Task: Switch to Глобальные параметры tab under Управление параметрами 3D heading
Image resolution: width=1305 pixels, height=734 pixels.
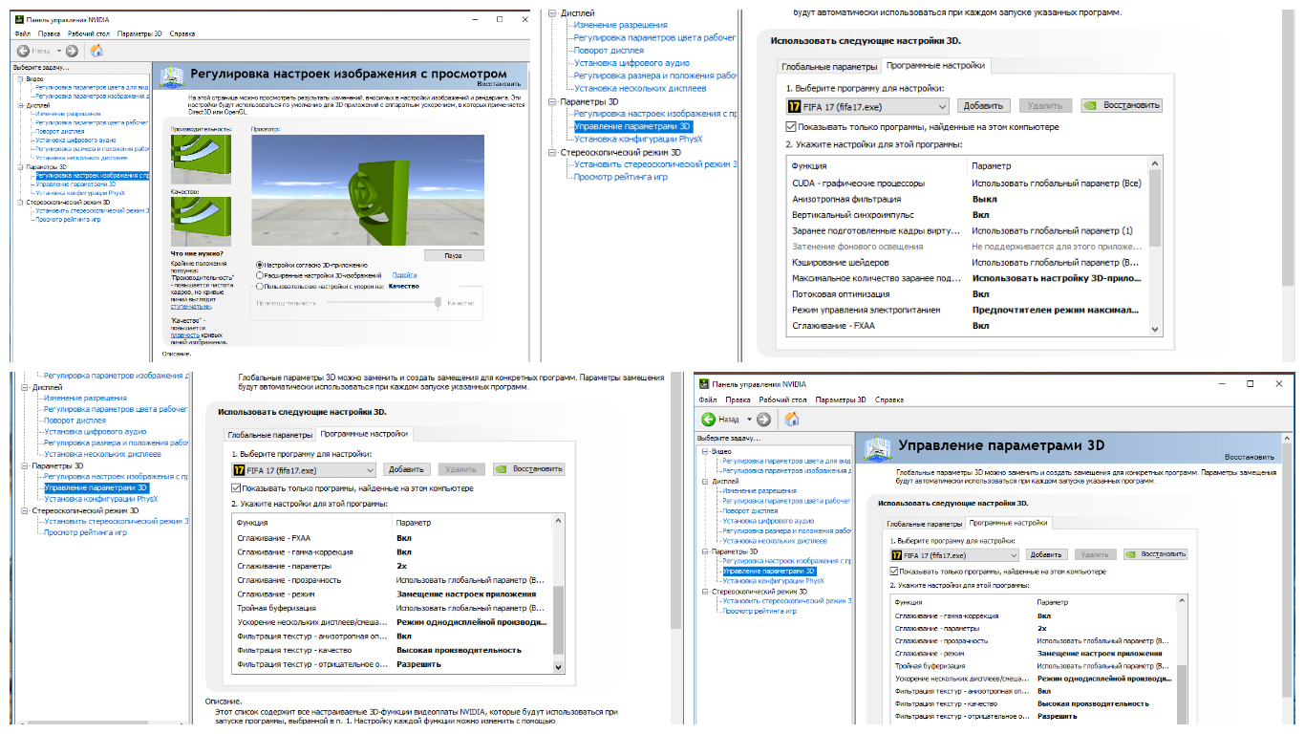Action: [924, 524]
